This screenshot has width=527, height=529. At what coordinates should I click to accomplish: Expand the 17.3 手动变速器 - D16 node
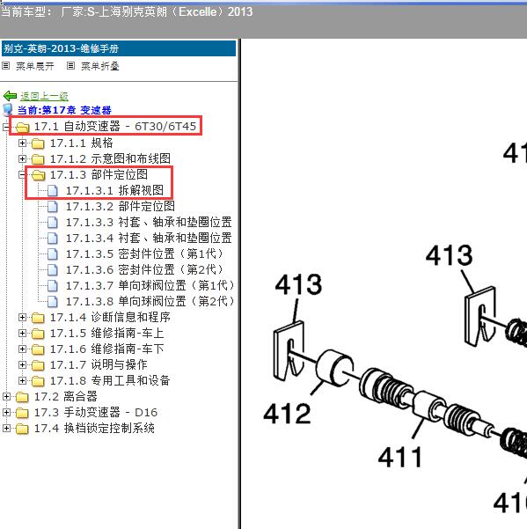pyautogui.click(x=6, y=413)
